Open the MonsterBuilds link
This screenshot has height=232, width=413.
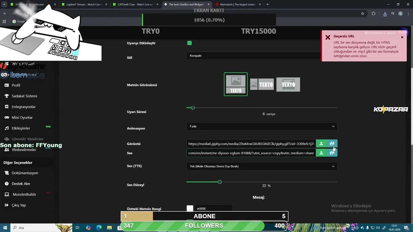[x=24, y=194]
